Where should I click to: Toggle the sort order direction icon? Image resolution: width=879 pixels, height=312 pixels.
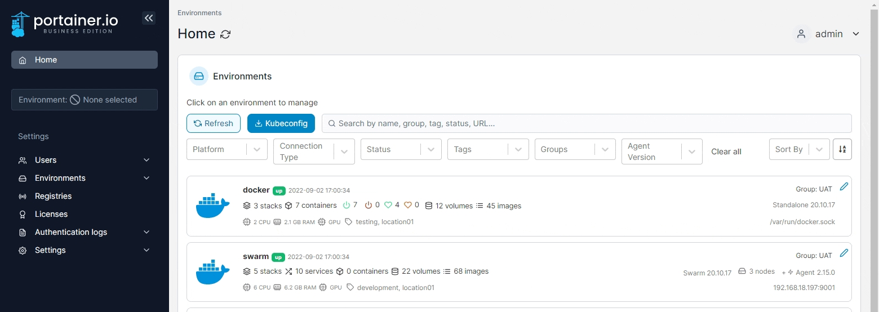pyautogui.click(x=842, y=149)
